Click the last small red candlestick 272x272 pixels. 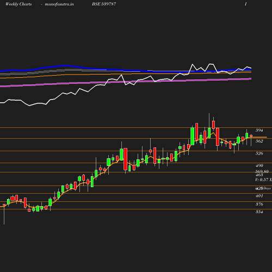coord(251,136)
